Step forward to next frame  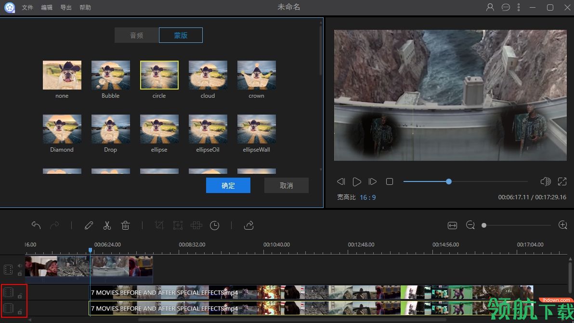(x=373, y=181)
